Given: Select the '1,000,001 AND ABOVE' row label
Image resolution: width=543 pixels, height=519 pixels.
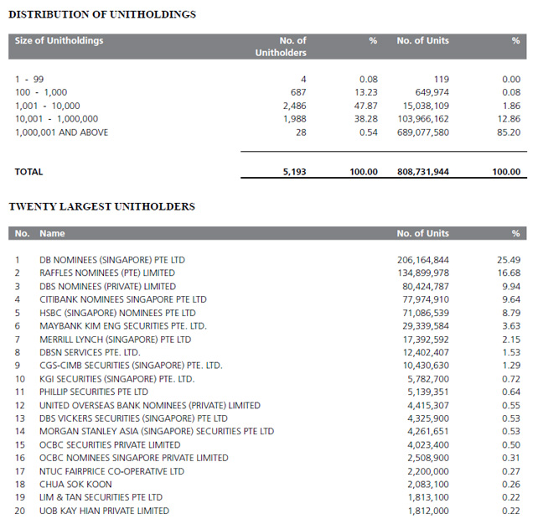Looking at the screenshot, I should coord(62,132).
